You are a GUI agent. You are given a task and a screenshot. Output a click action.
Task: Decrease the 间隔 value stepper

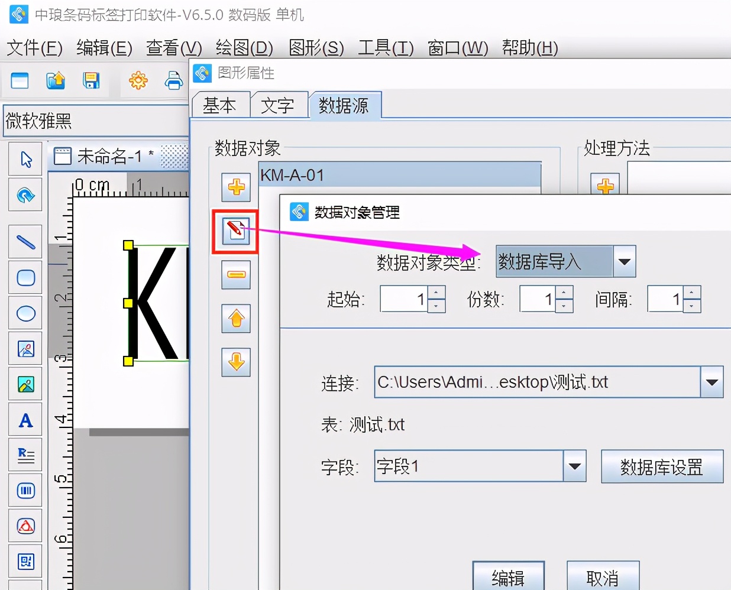coord(692,306)
